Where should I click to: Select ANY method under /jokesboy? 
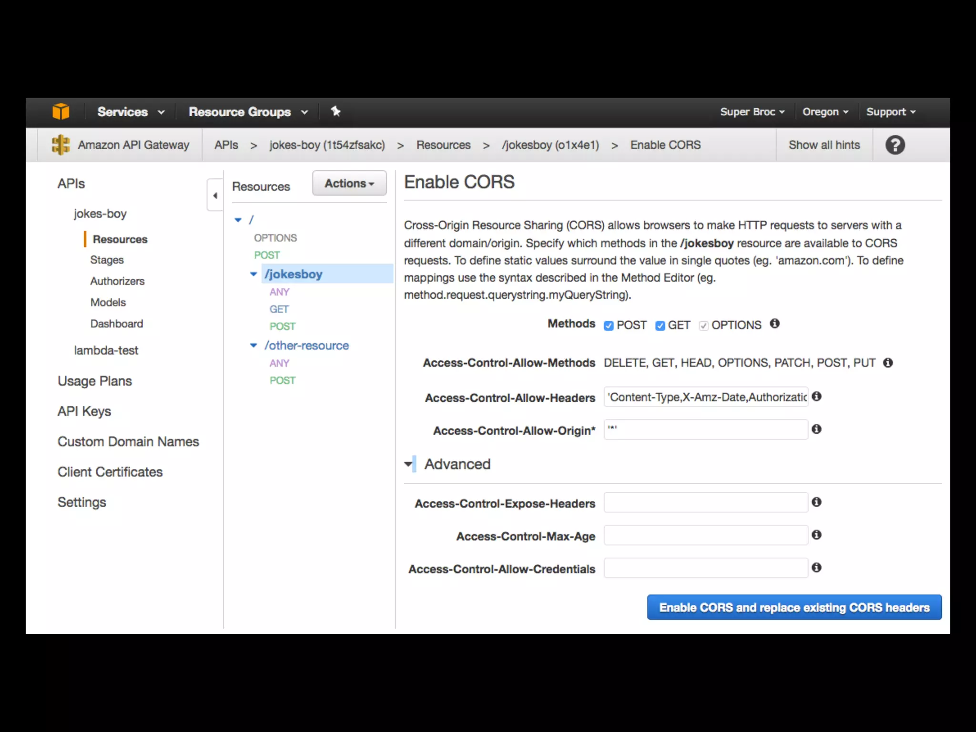279,292
